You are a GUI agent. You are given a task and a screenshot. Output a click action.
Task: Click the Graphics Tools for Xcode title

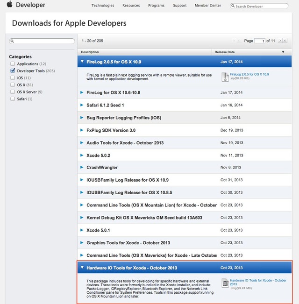tap(128, 243)
